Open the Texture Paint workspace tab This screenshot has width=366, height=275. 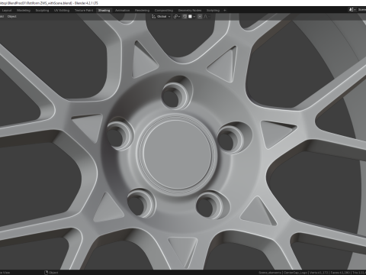click(84, 11)
